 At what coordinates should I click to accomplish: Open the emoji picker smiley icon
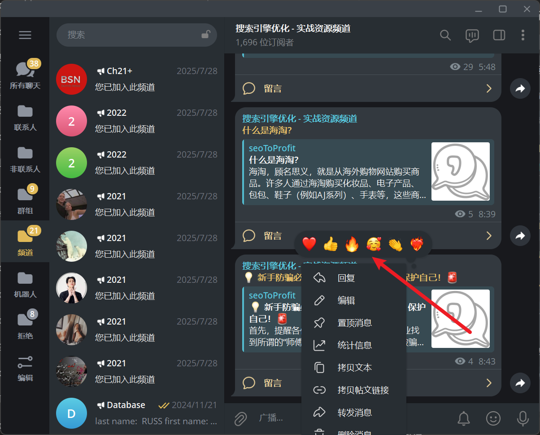493,418
